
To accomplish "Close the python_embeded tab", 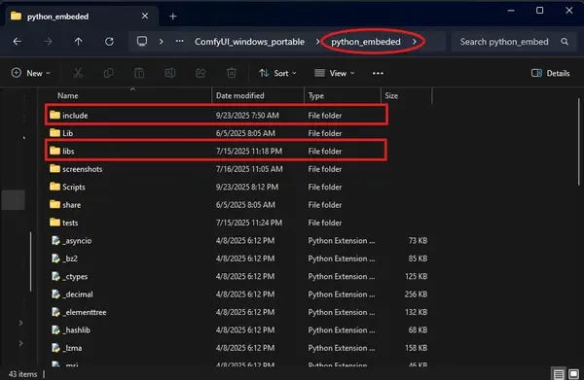I will click(x=145, y=16).
